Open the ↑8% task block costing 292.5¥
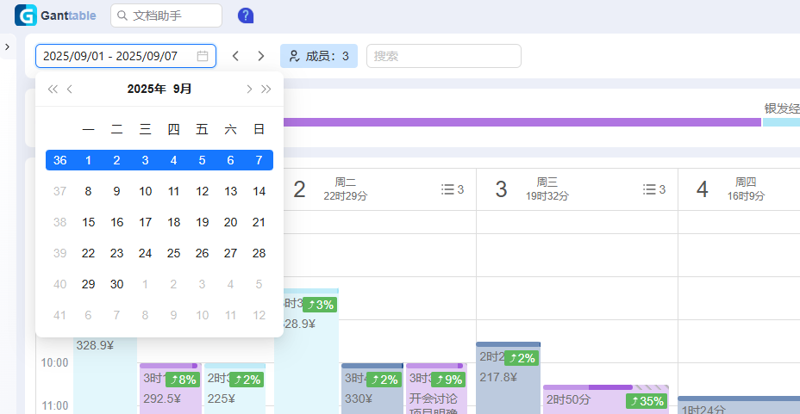 (169, 388)
